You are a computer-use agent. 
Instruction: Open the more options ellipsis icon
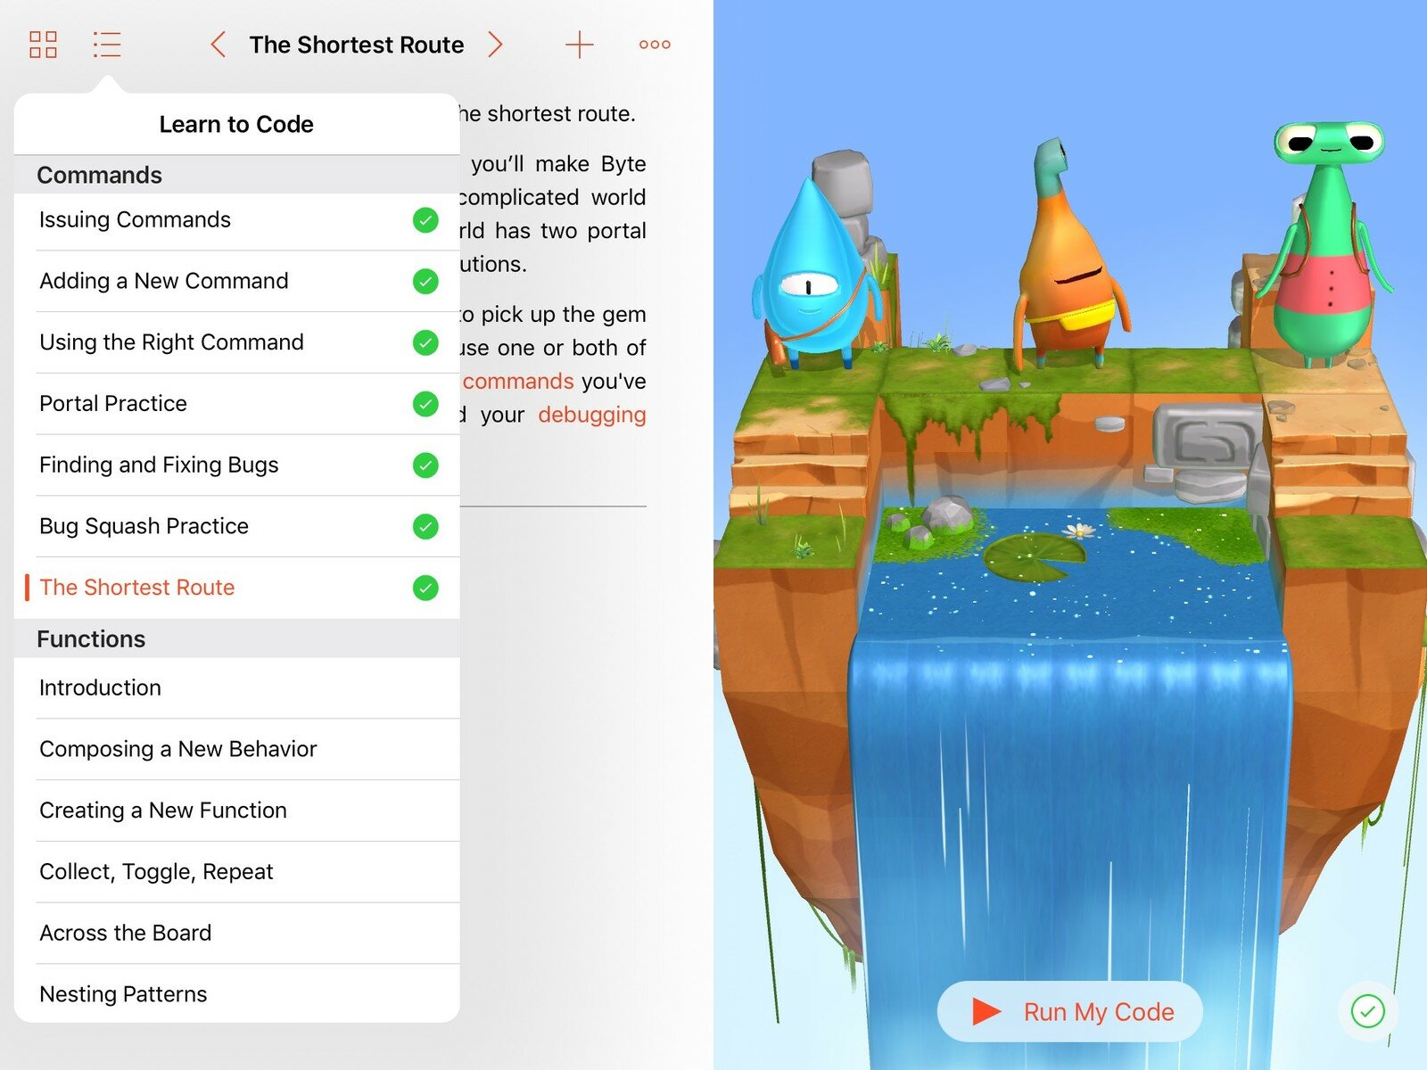(655, 45)
